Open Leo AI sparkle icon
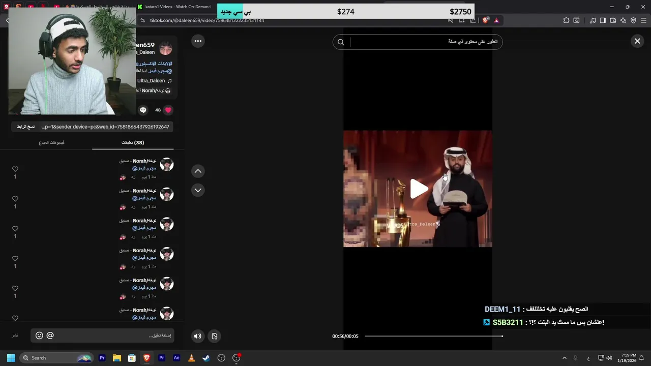 tap(623, 20)
